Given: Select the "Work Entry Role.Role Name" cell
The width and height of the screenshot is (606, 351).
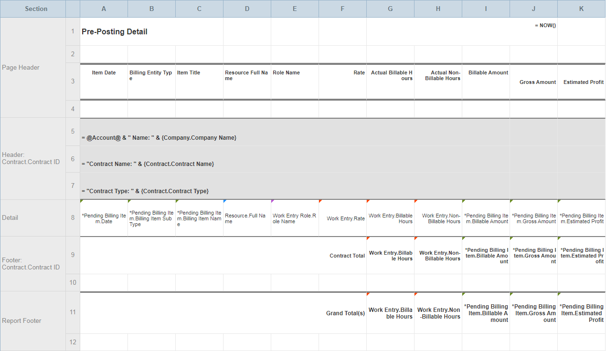Looking at the screenshot, I should coord(295,218).
